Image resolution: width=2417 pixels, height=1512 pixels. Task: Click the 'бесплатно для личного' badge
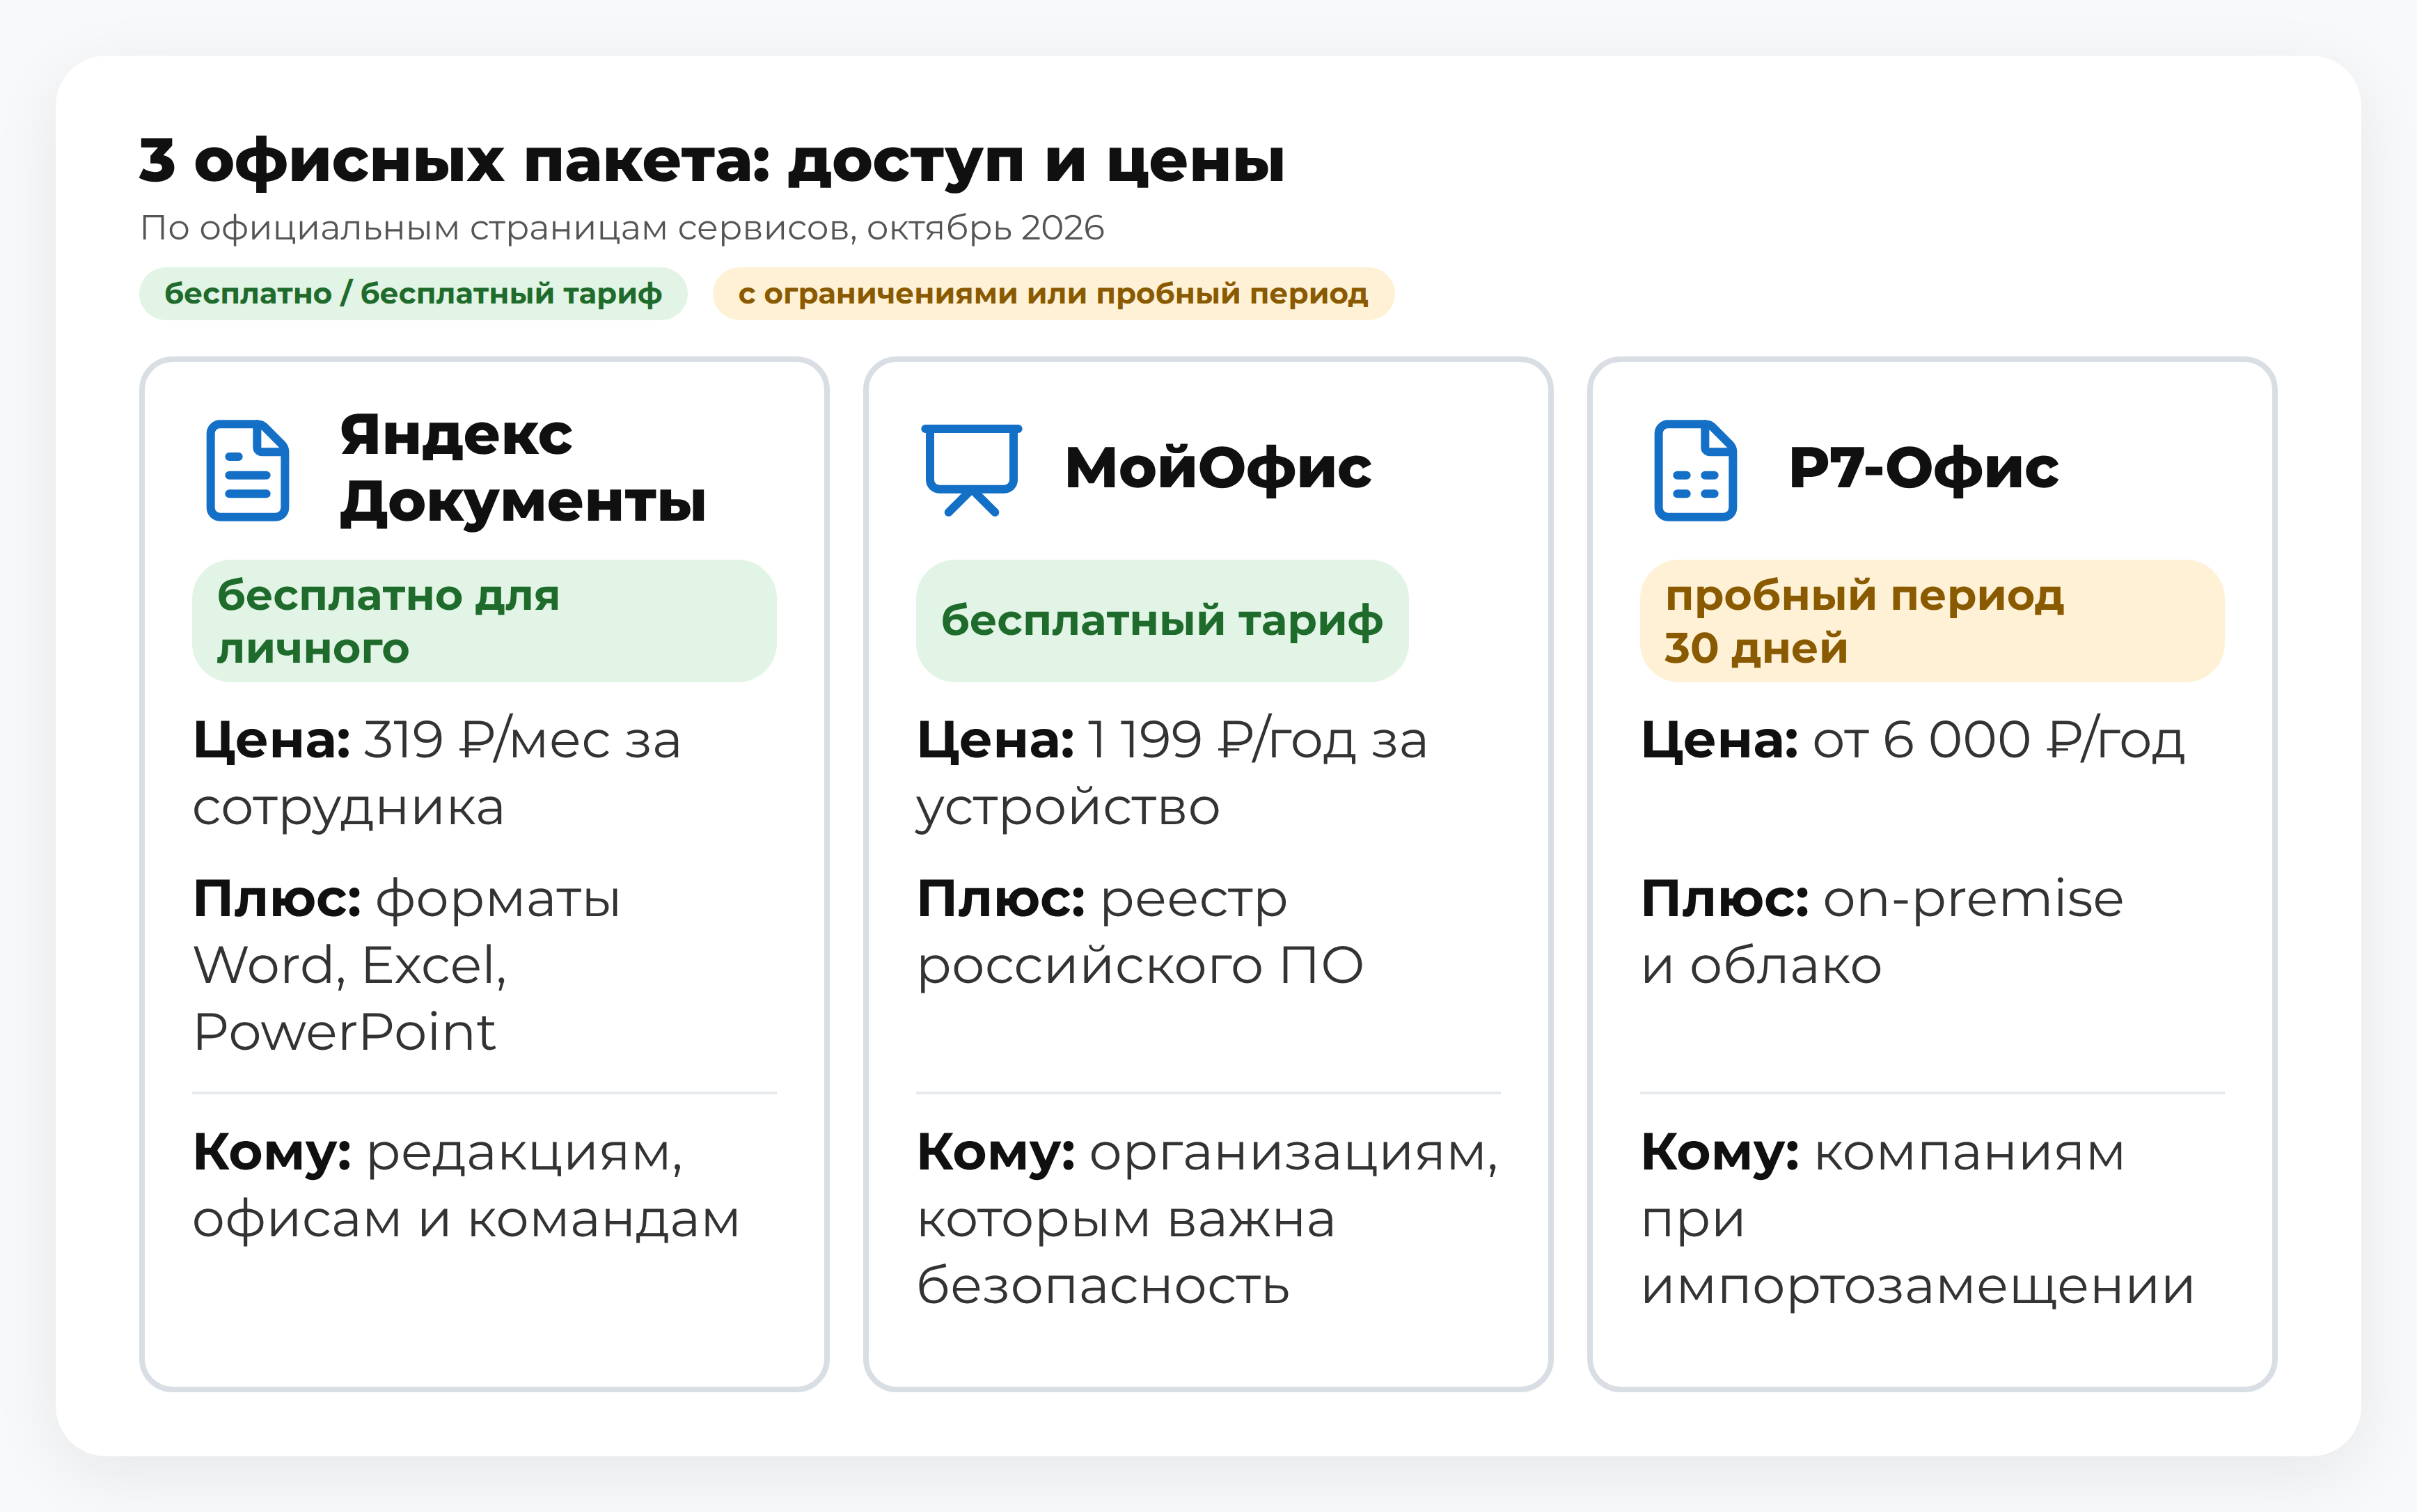[x=484, y=621]
